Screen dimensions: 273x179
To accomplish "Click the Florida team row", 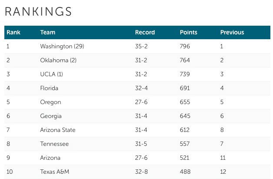I will click(x=137, y=88).
